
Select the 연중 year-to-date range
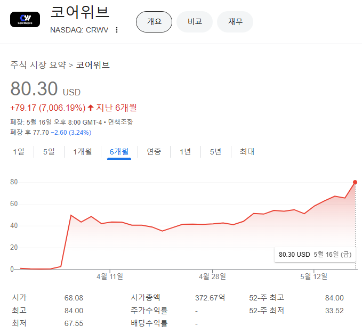point(154,152)
